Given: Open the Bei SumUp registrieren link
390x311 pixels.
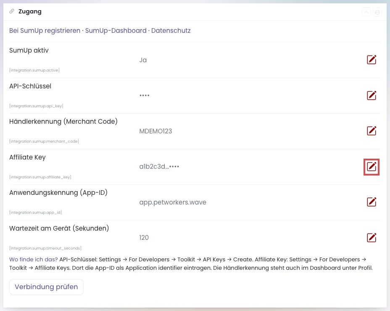Looking at the screenshot, I should pos(45,31).
